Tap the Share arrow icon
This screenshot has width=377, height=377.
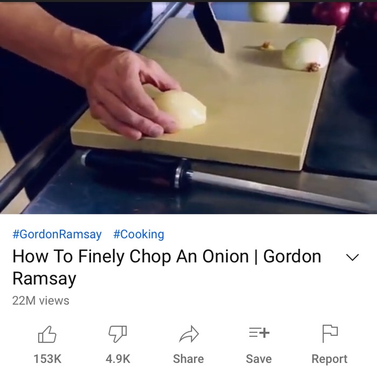coord(188,334)
